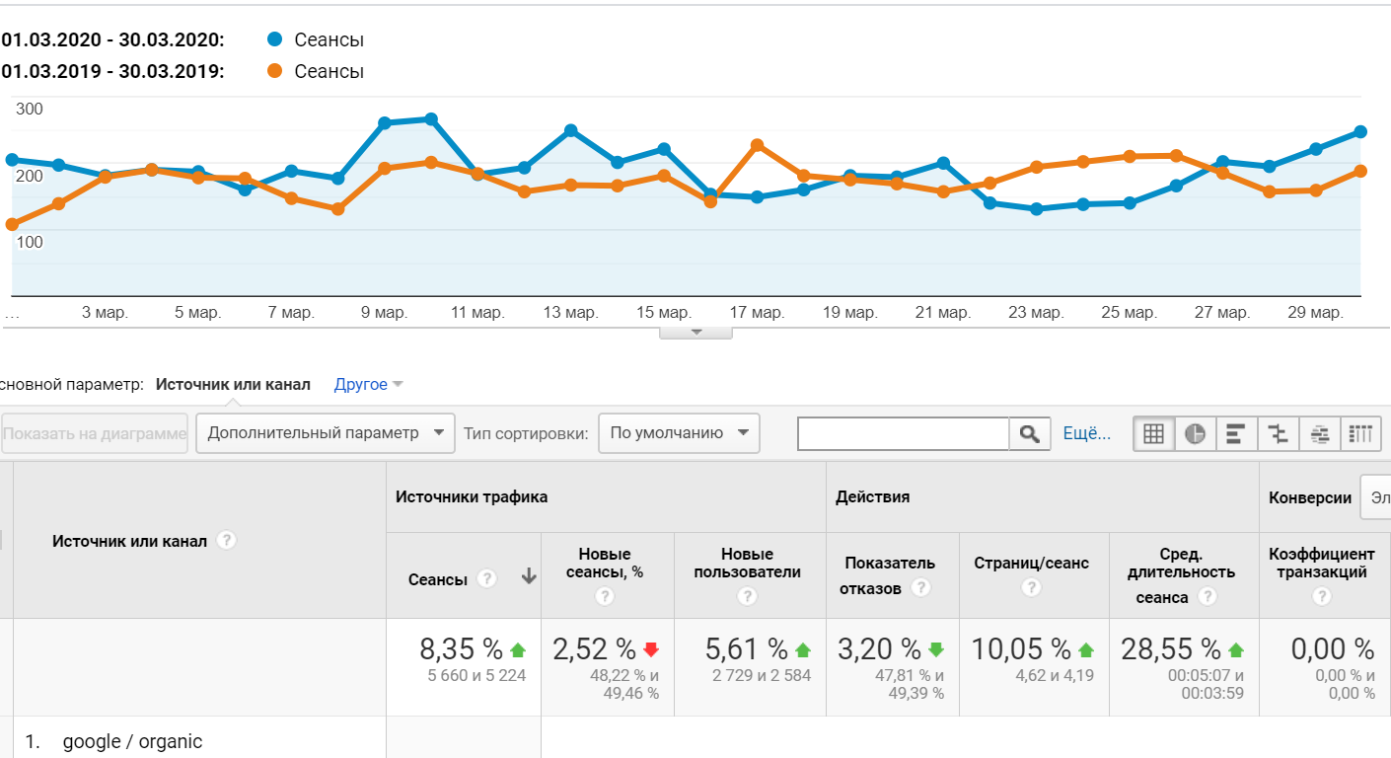This screenshot has height=758, width=1391.
Task: Collapse the chart using the arrow handle
Action: 695,333
